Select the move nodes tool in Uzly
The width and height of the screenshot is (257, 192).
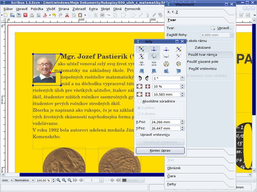(x=142, y=49)
